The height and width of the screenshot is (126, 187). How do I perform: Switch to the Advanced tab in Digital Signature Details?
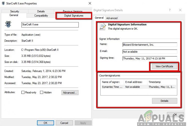pos(112,18)
